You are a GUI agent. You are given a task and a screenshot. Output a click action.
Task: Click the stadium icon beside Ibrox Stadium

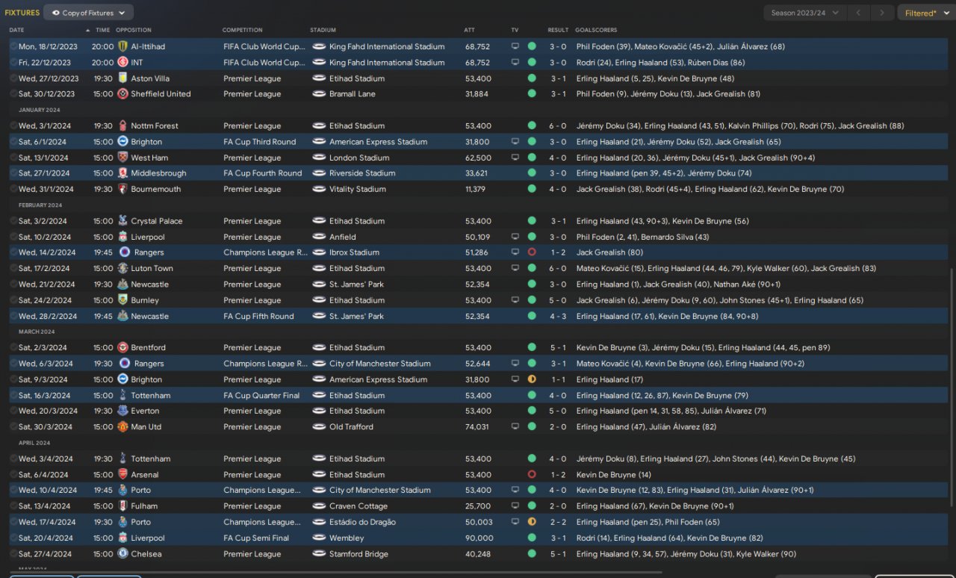(319, 252)
